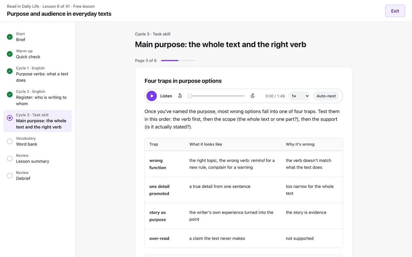Click the current-step circle for Cycle 3
Screen dimensions: 412x257
(10, 118)
